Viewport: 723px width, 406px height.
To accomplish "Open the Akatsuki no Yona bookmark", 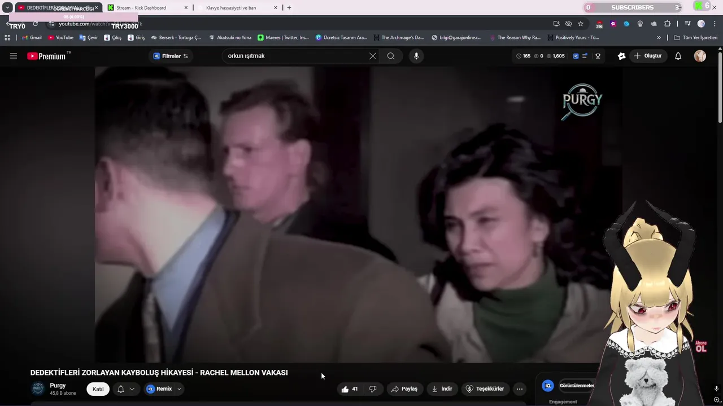I will pyautogui.click(x=230, y=38).
